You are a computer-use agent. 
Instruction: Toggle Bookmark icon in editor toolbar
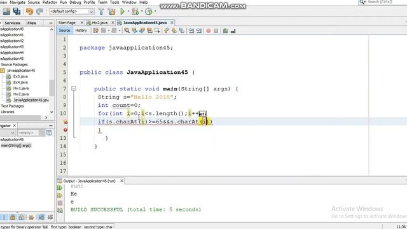pyautogui.click(x=182, y=31)
